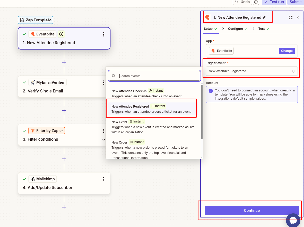Click the instant trigger lightning icon beside Eventbrite
This screenshot has width=304, height=227.
pos(61,34)
